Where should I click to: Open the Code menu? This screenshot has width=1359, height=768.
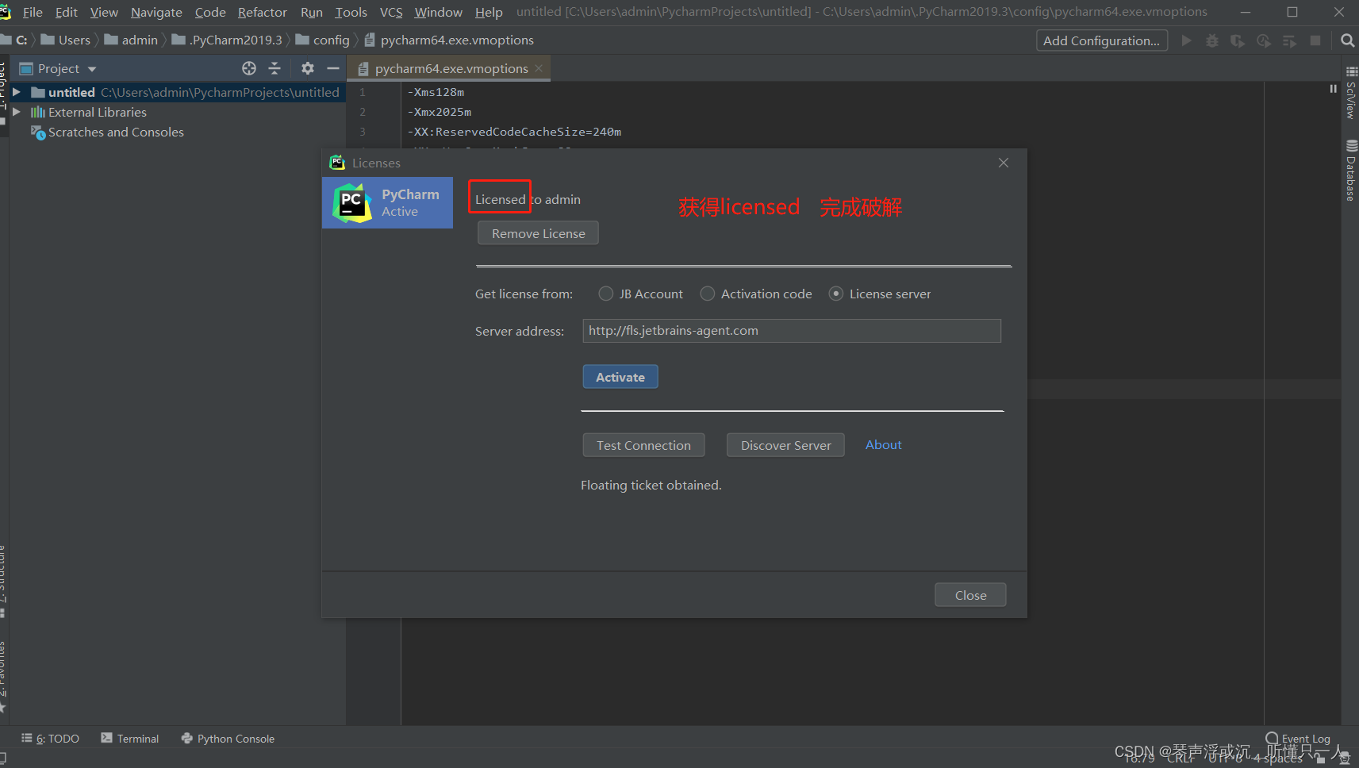210,12
